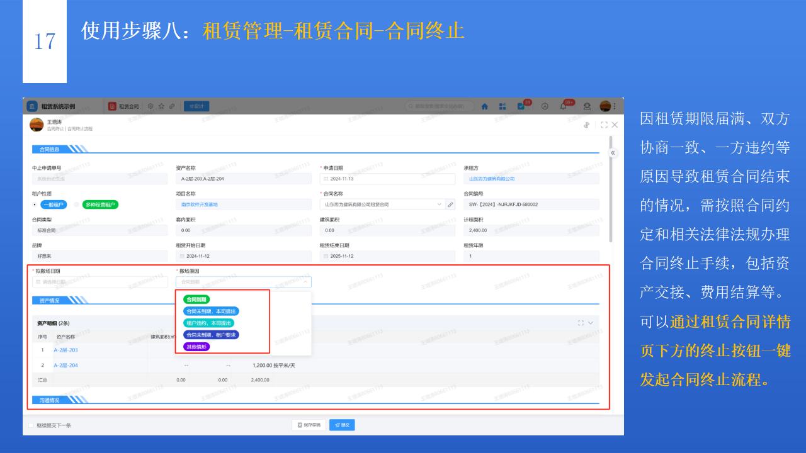Select the 多种经营租户 radio button
This screenshot has width=806, height=453.
click(x=76, y=204)
